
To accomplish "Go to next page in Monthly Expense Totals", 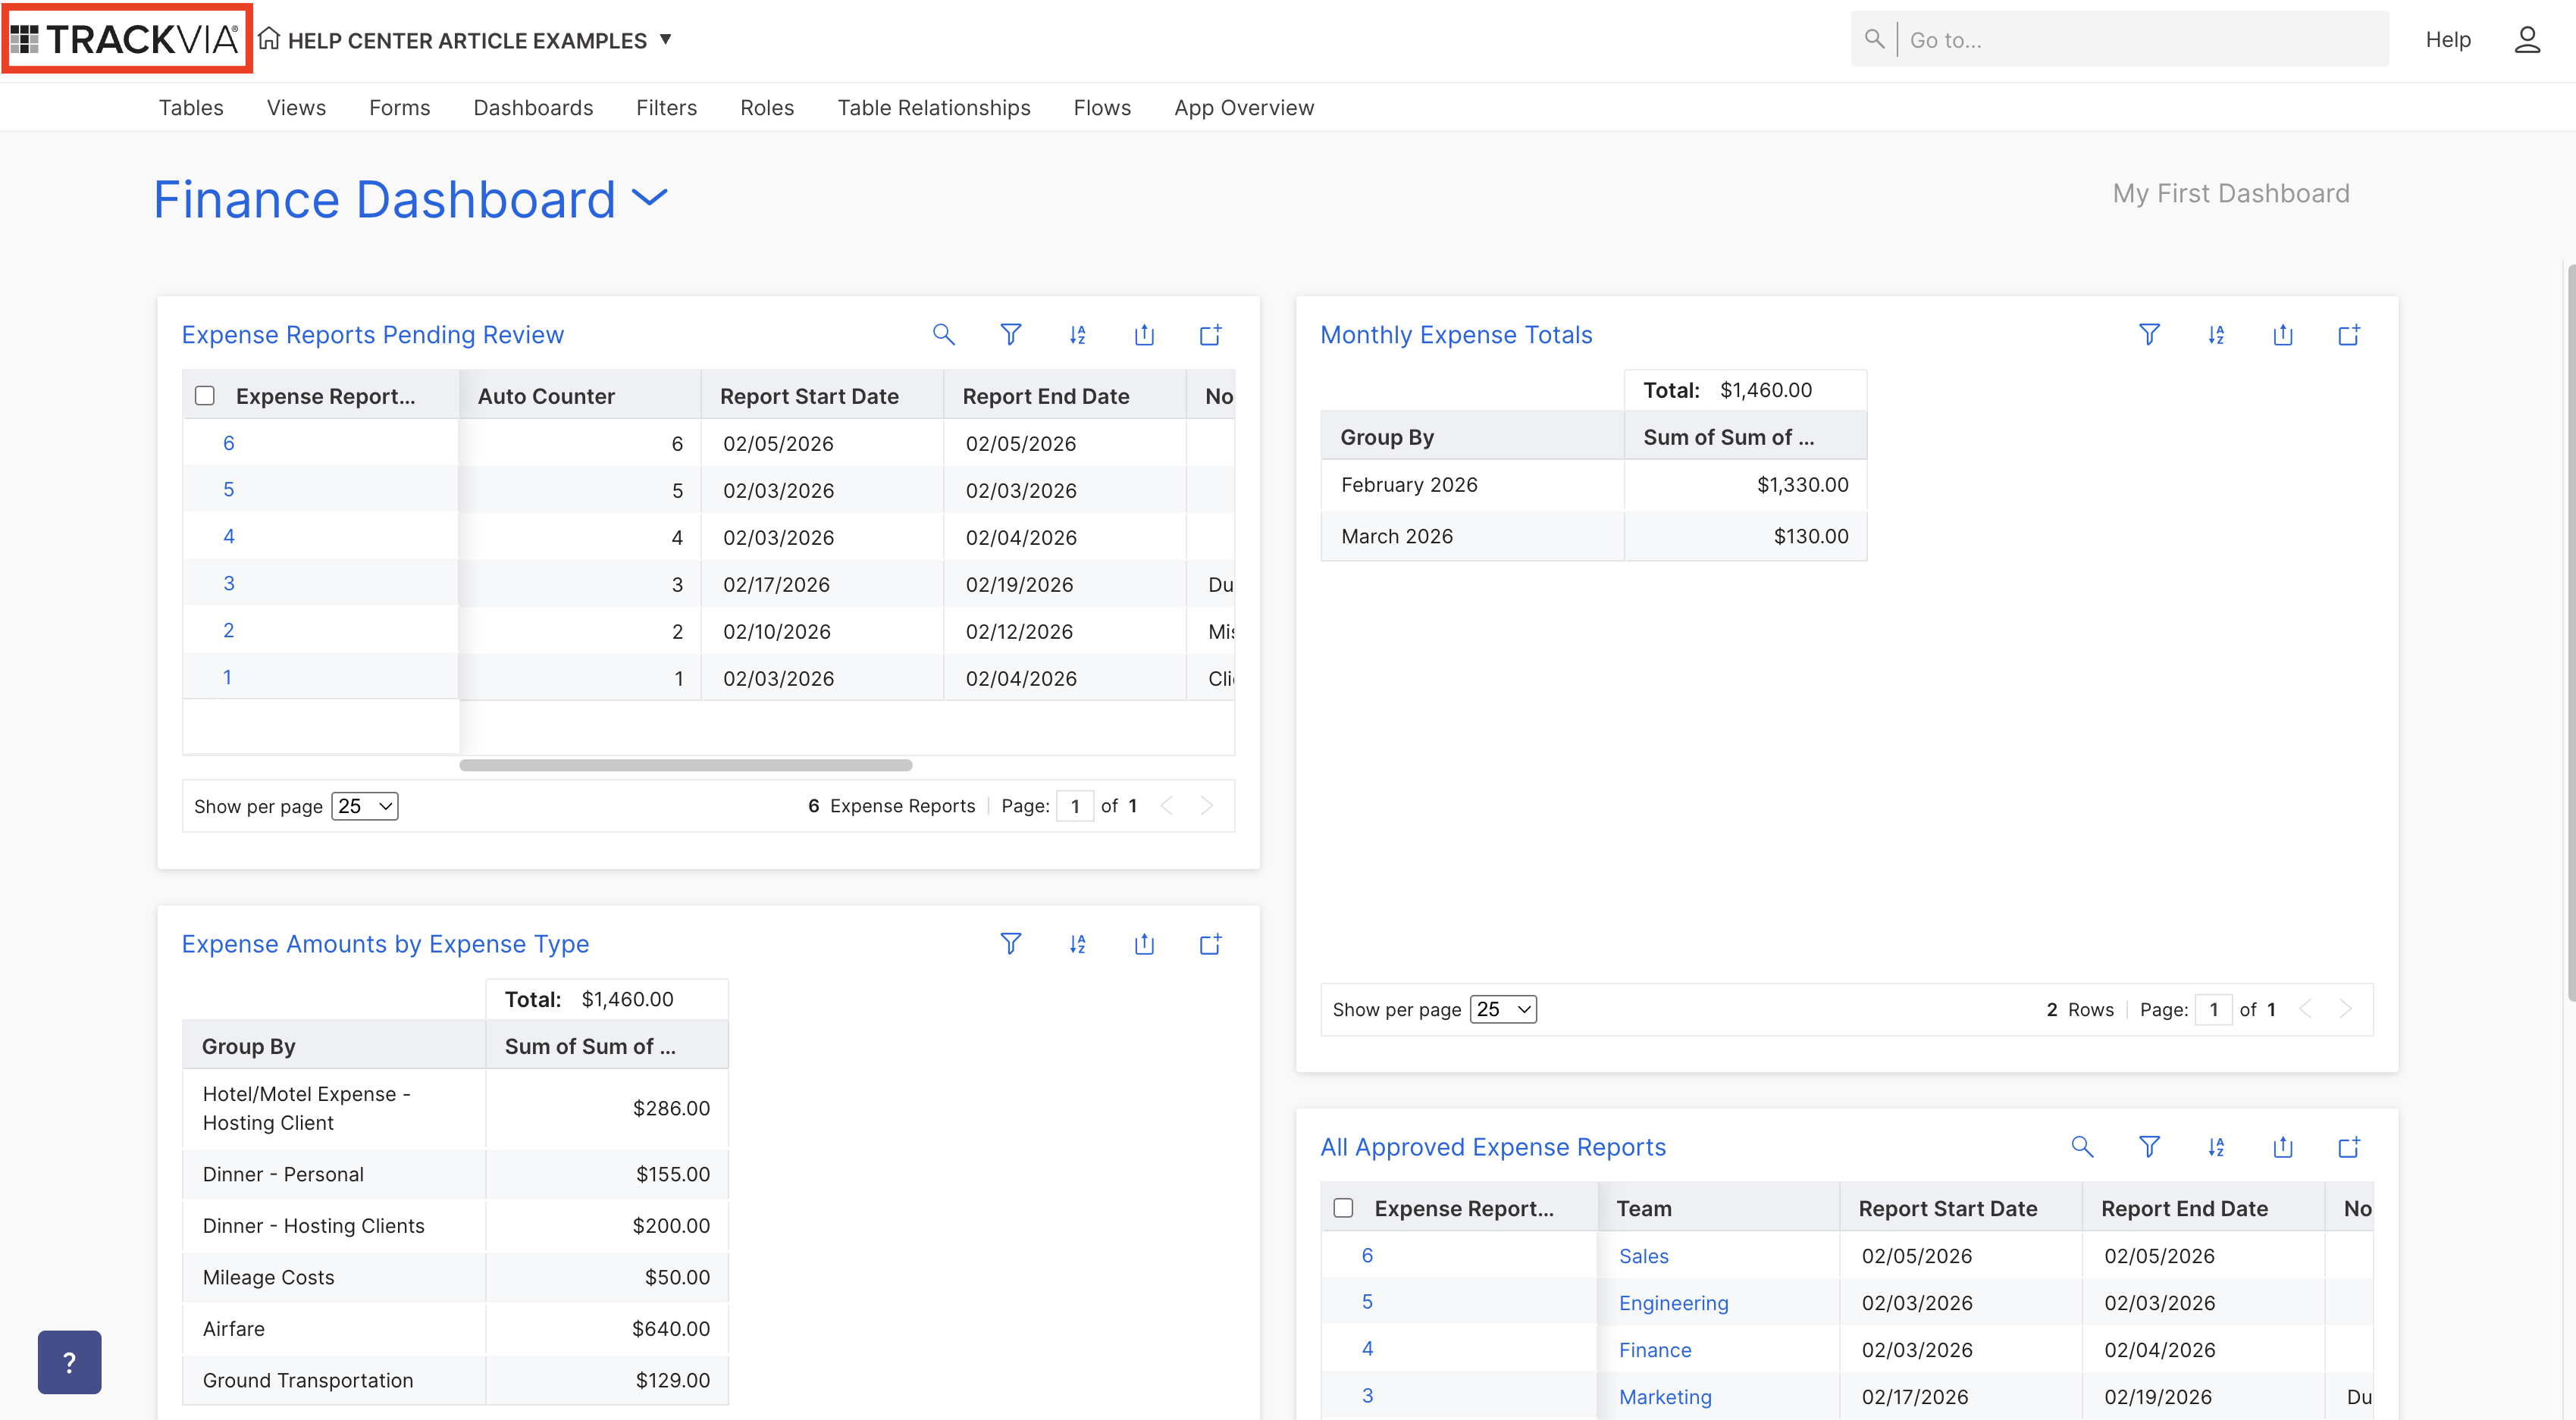I will (x=2345, y=1009).
